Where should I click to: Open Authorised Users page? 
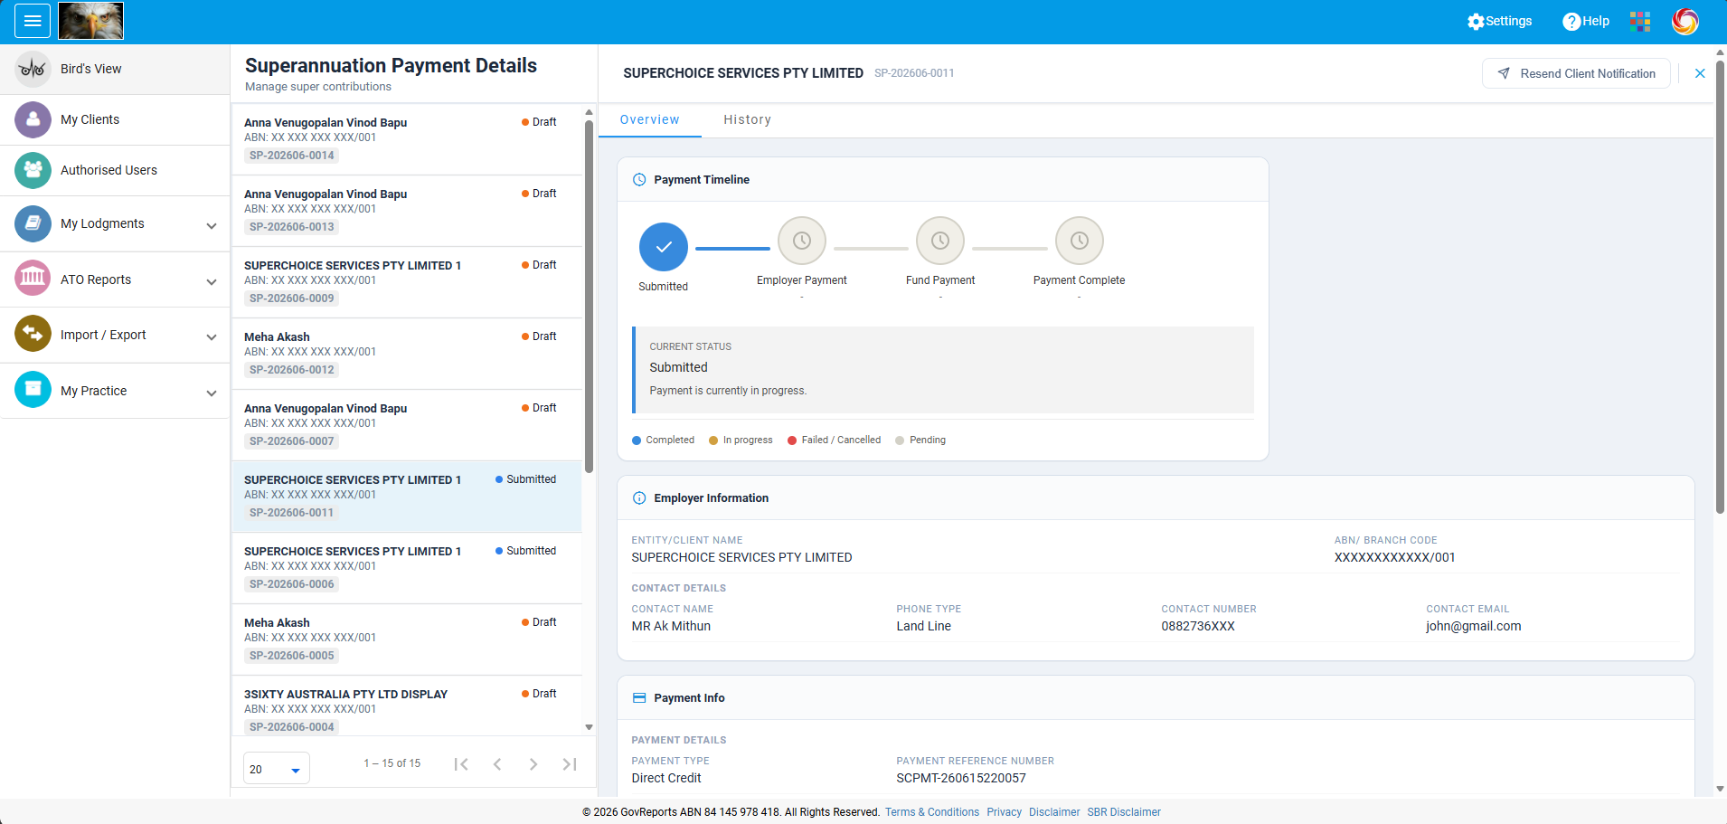115,170
